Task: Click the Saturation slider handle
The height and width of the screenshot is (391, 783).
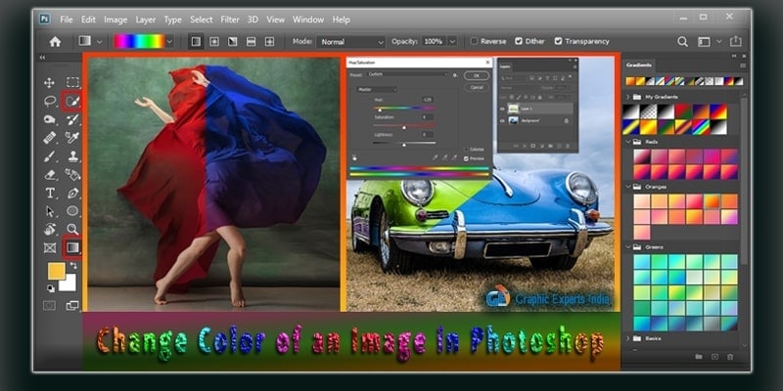Action: 404,127
